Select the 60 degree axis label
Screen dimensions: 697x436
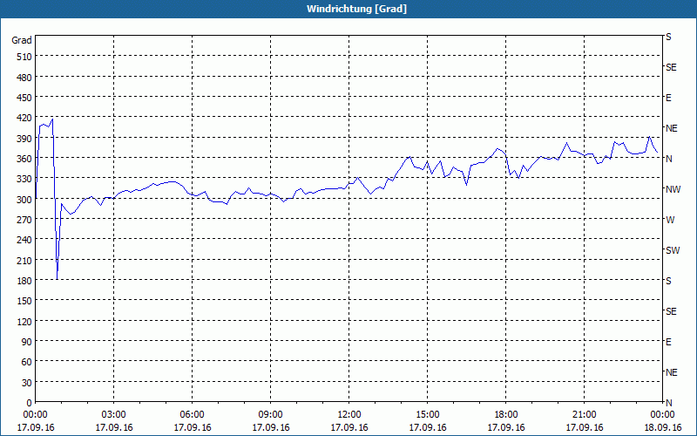pos(27,362)
